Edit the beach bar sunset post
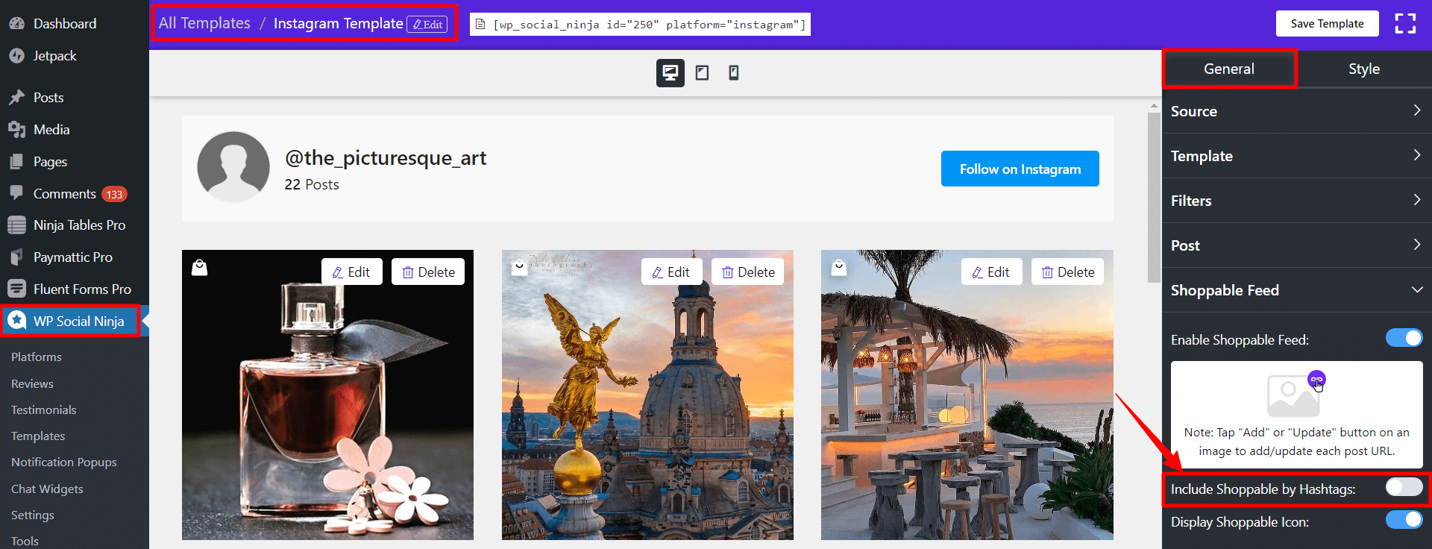The image size is (1432, 549). (991, 272)
